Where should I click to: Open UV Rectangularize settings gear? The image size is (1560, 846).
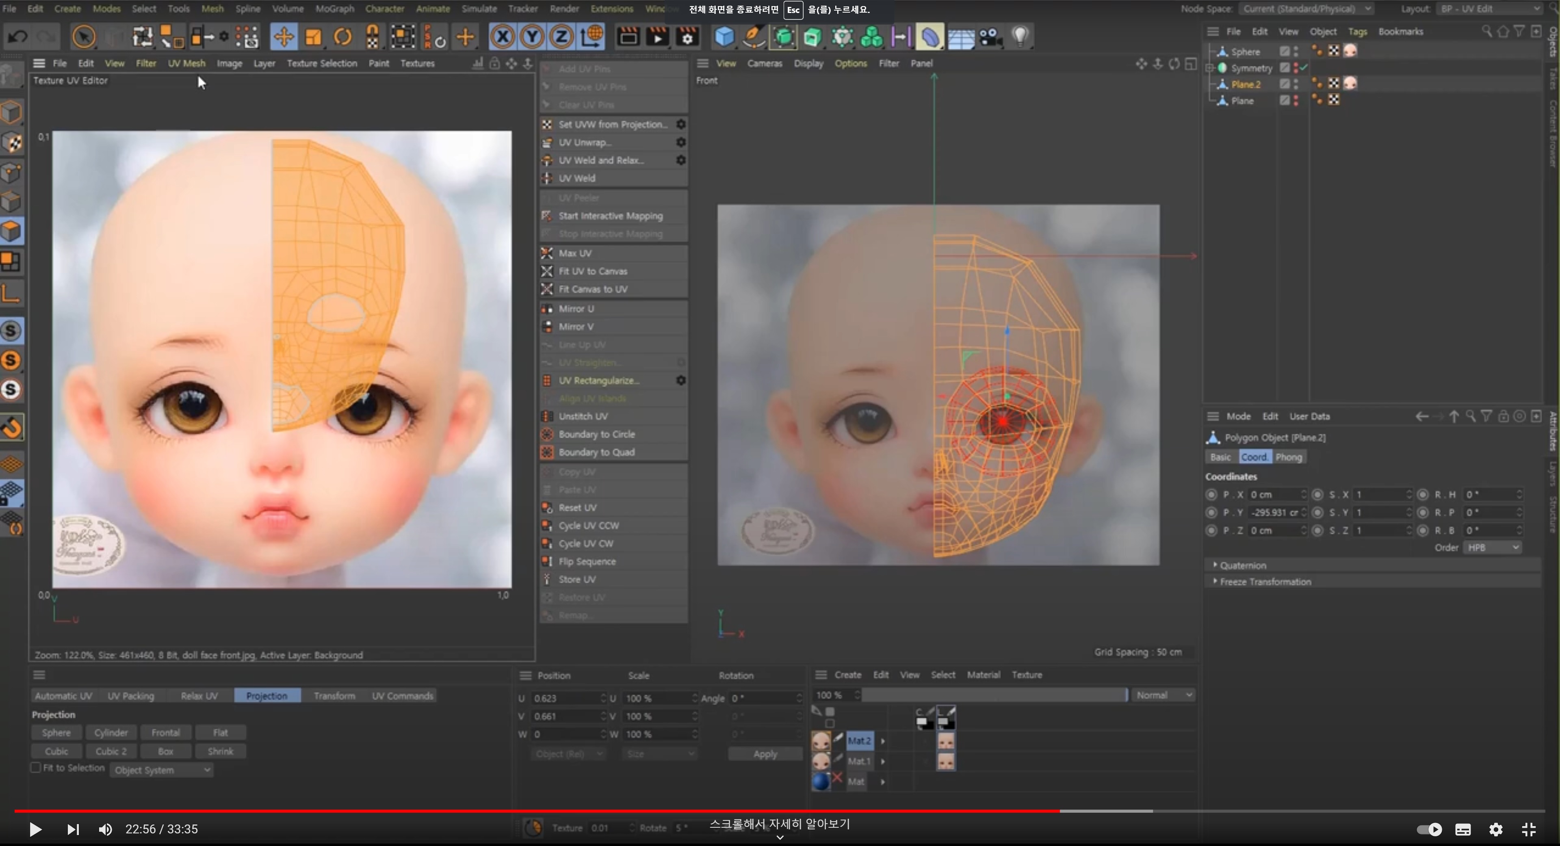[x=681, y=380]
